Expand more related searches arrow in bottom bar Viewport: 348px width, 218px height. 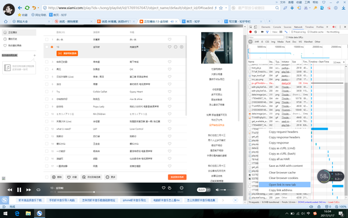click(x=223, y=200)
